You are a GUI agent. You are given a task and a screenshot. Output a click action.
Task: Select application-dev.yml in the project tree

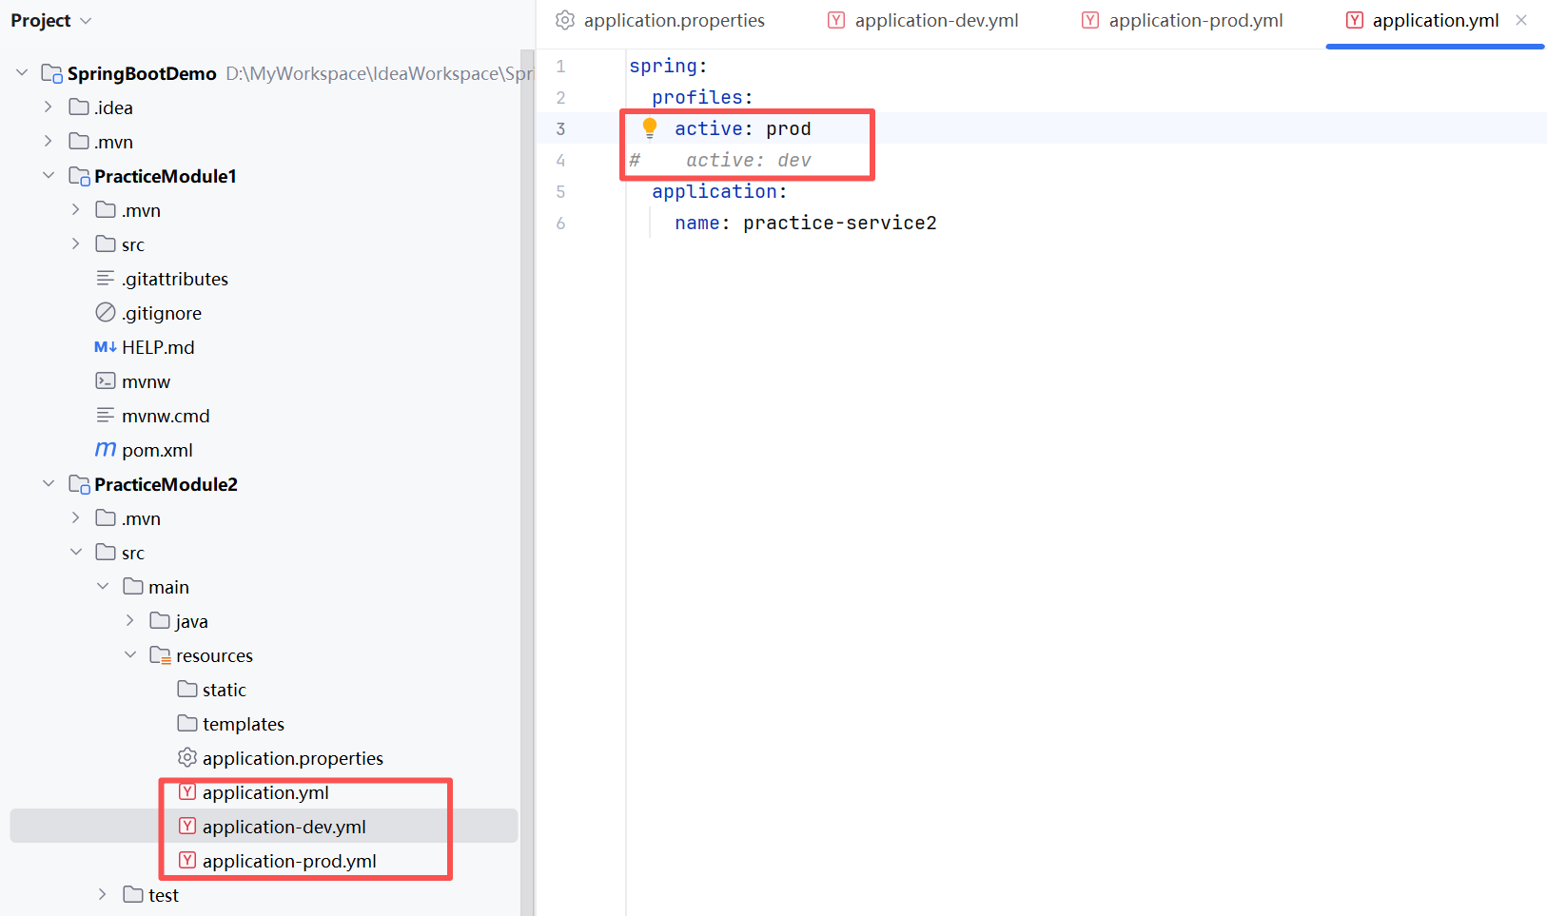point(284,827)
